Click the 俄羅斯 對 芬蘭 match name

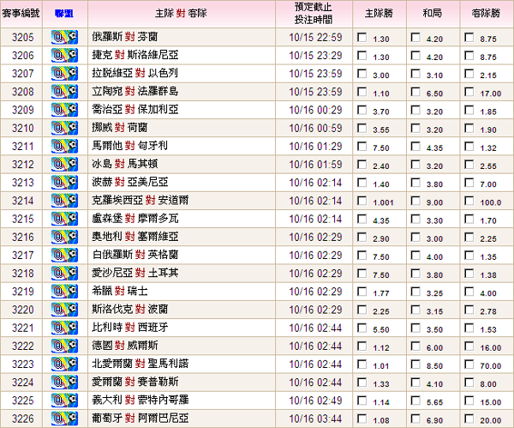point(125,37)
